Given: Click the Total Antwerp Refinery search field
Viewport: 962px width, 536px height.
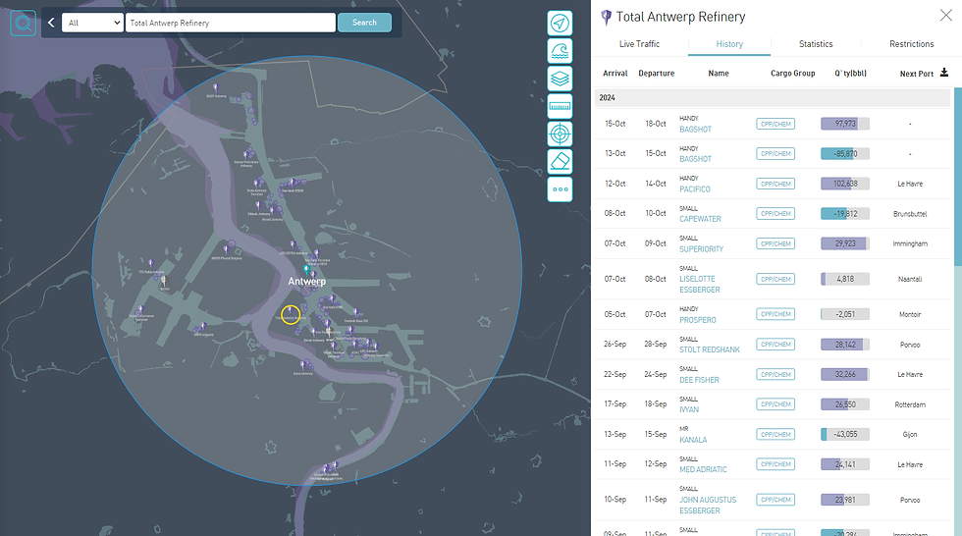Looking at the screenshot, I should [231, 23].
